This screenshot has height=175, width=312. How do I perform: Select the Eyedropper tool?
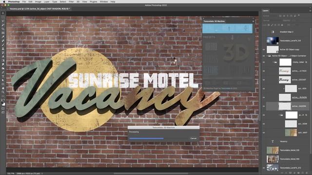click(x=3, y=37)
